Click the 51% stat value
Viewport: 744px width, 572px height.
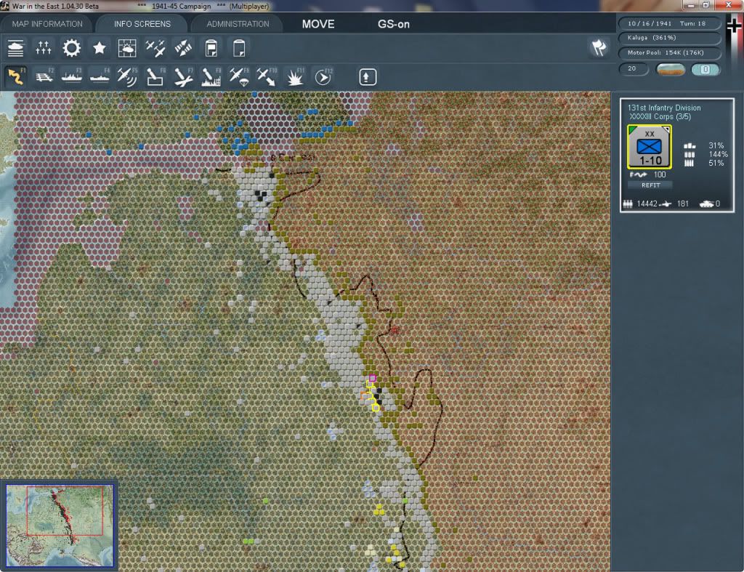[x=716, y=163]
